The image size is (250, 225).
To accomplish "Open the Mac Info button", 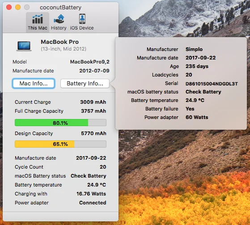I will click(34, 83).
